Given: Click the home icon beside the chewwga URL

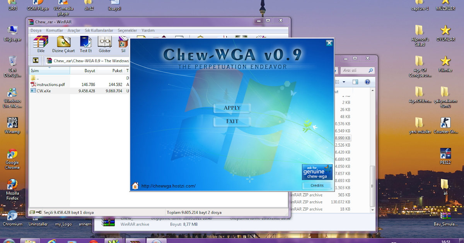Looking at the screenshot, I should coord(135,186).
